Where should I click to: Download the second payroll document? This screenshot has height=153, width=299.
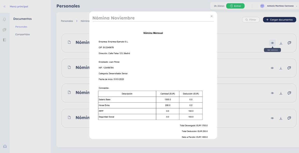pyautogui.click(x=281, y=68)
